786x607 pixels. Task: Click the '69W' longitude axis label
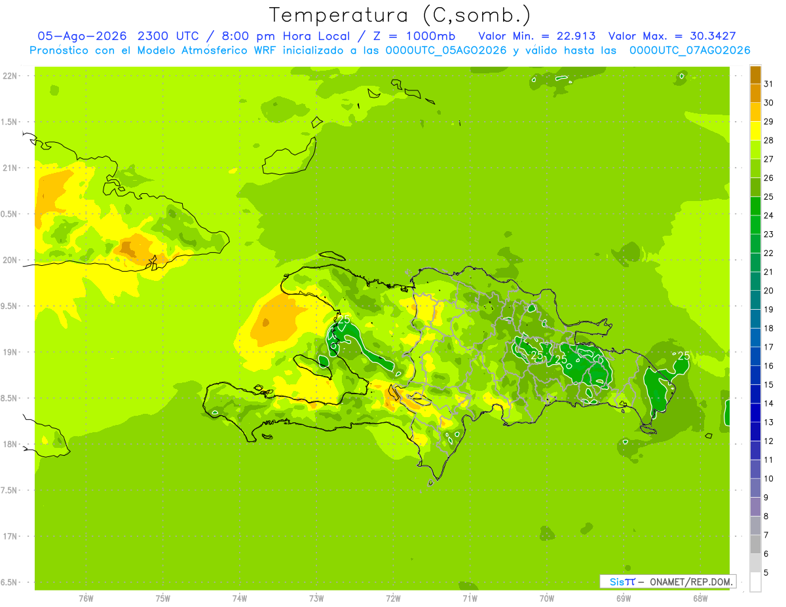624,598
